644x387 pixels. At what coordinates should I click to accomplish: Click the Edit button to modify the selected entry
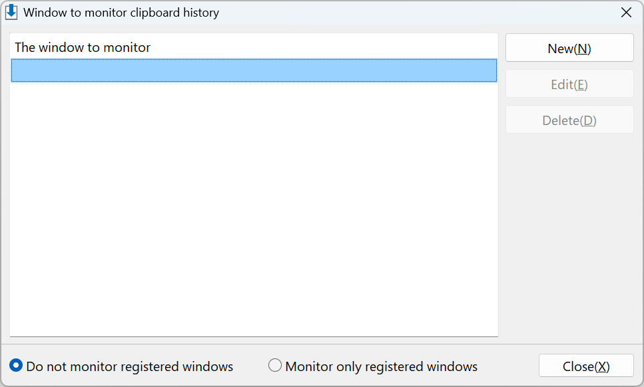[x=569, y=84]
